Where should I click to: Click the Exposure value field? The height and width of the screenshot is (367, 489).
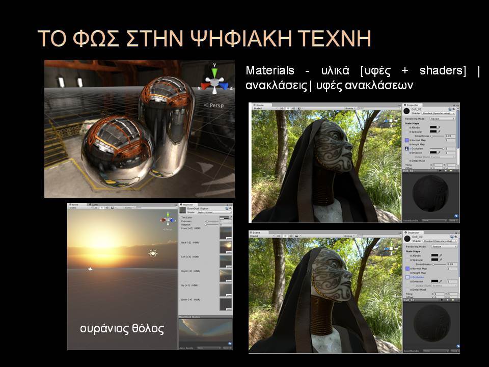click(x=226, y=221)
